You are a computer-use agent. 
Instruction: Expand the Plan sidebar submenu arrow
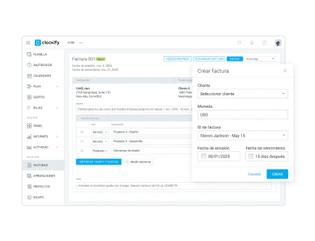57,86
